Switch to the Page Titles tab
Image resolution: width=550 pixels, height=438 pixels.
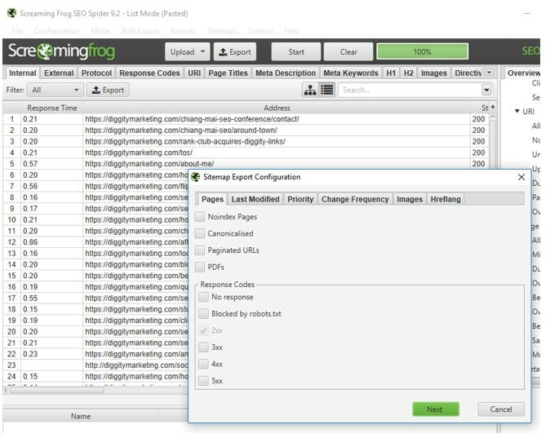pos(228,73)
